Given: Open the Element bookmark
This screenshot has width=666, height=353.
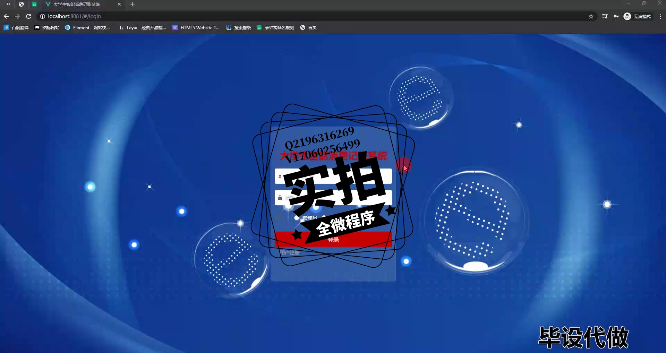Looking at the screenshot, I should pos(87,27).
